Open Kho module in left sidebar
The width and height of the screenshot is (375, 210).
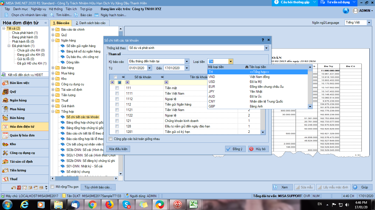point(25,144)
